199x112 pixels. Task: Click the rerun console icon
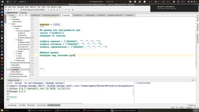[x=8, y=83]
